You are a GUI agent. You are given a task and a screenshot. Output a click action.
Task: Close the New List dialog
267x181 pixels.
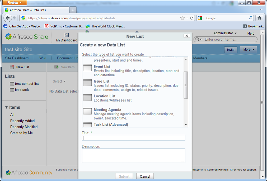pyautogui.click(x=187, y=36)
